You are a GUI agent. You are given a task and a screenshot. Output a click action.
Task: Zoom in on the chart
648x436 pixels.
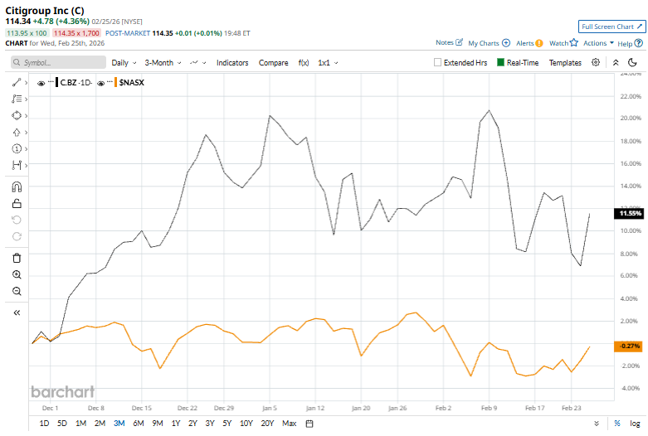pos(17,274)
